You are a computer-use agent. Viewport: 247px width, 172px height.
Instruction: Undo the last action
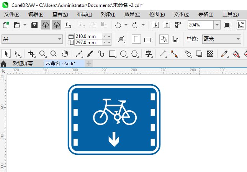118,25
